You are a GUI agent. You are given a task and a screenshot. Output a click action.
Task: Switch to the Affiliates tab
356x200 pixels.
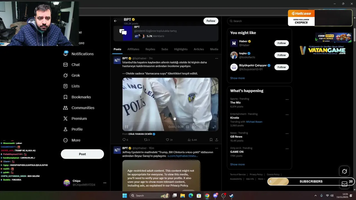133,49
